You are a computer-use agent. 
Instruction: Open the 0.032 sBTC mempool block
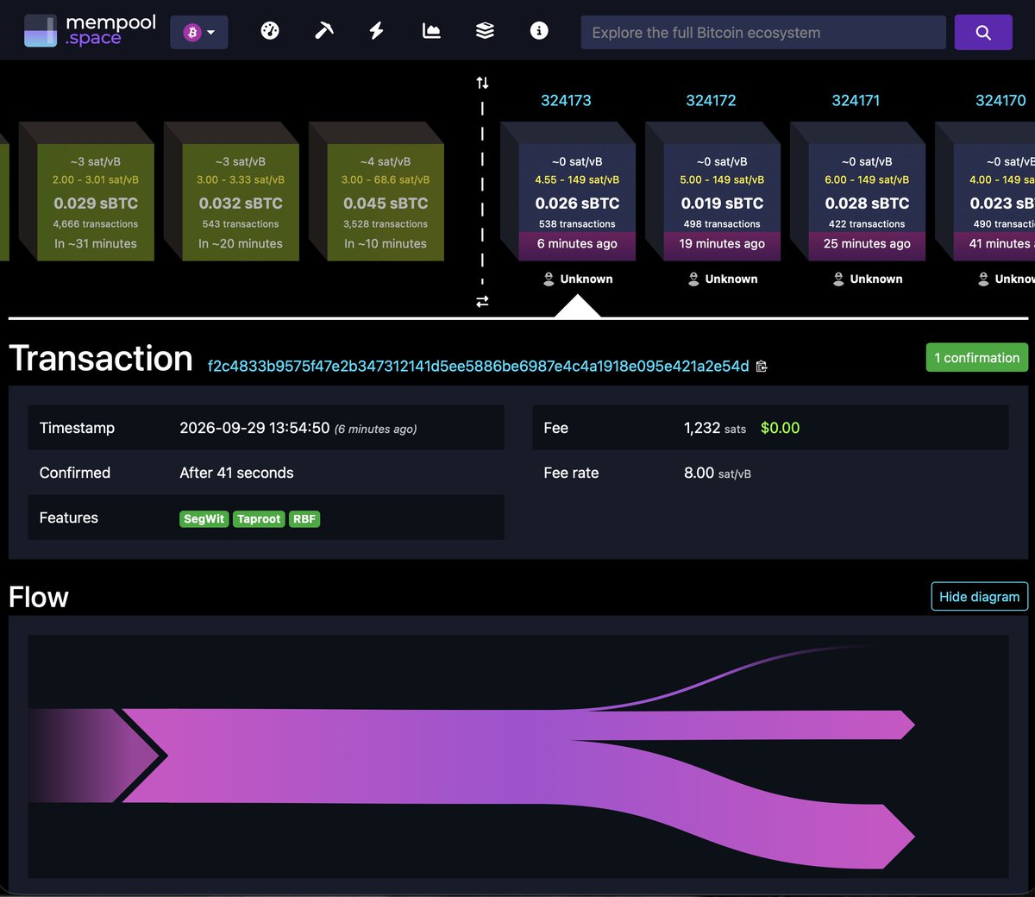pyautogui.click(x=241, y=202)
